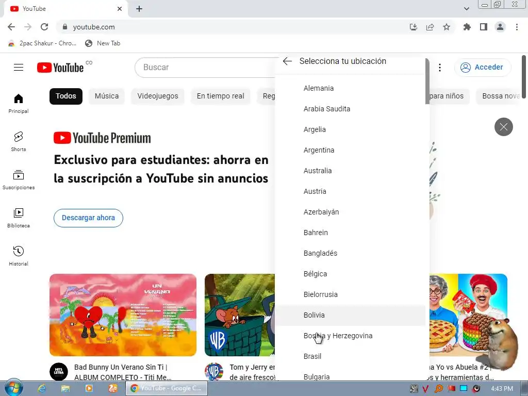Click the Acceder sign-in button
Screen dimensions: 528x396
point(483,68)
